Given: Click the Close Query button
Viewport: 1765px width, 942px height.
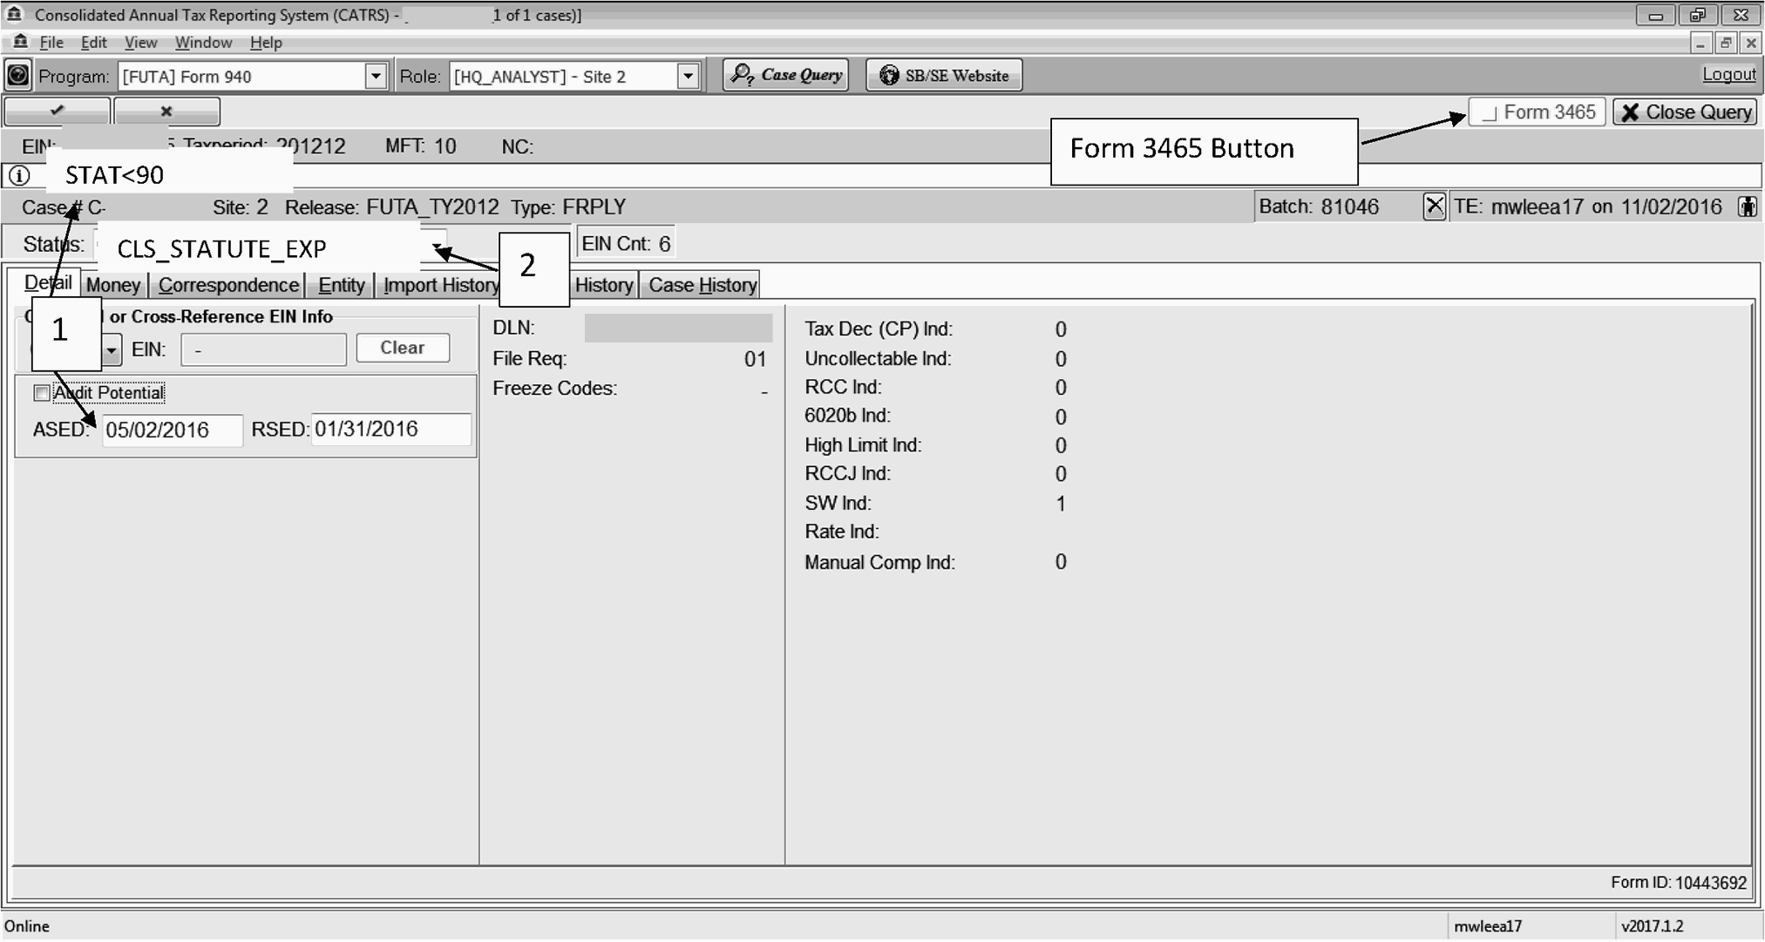Looking at the screenshot, I should coord(1685,112).
